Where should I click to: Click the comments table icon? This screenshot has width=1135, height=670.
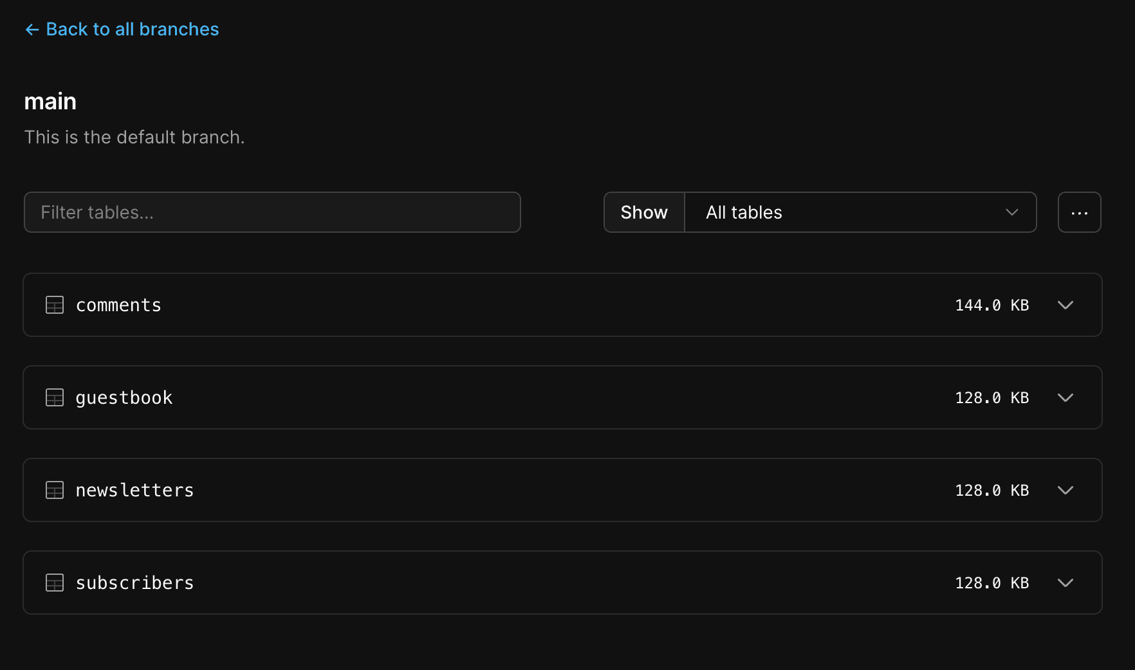coord(55,305)
